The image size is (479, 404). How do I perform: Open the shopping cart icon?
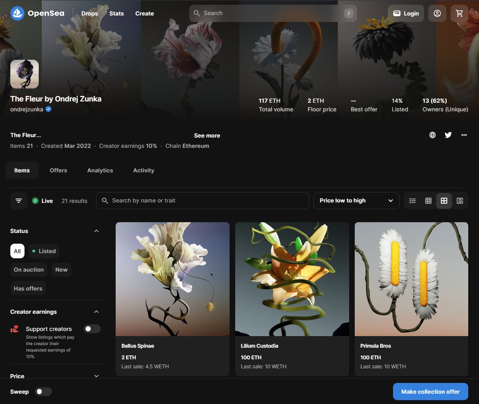459,13
